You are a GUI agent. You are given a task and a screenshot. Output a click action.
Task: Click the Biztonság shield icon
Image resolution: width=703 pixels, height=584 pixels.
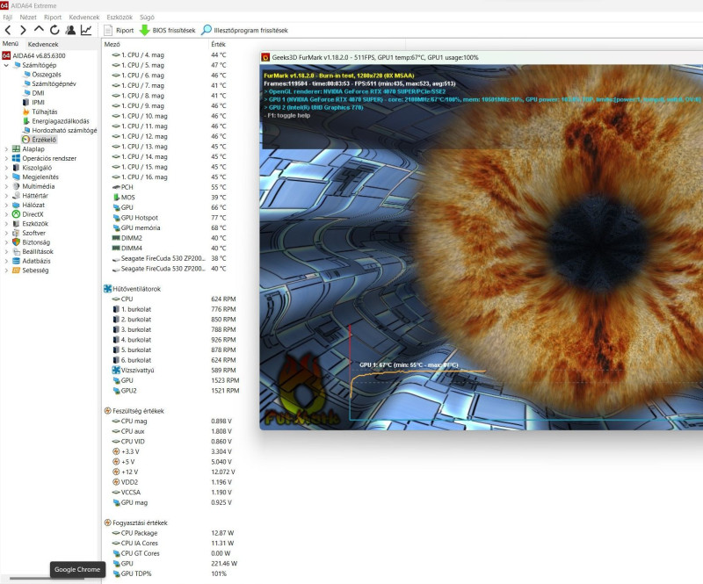[16, 242]
